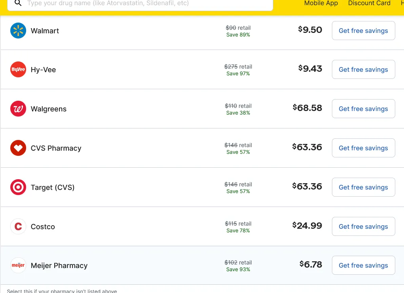Image resolution: width=404 pixels, height=293 pixels.
Task: Focus the drug name search field
Action: (147, 4)
